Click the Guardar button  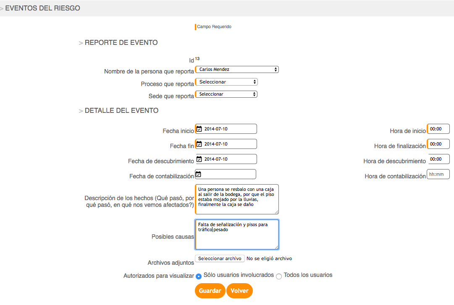210,291
